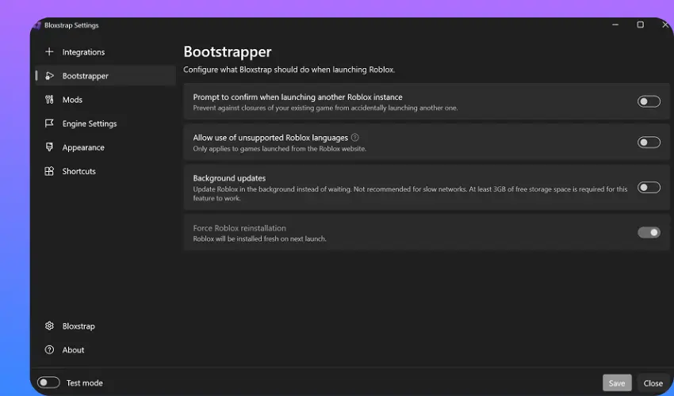This screenshot has width=674, height=396.
Task: Click the Mods sidebar icon
Action: pyautogui.click(x=49, y=100)
